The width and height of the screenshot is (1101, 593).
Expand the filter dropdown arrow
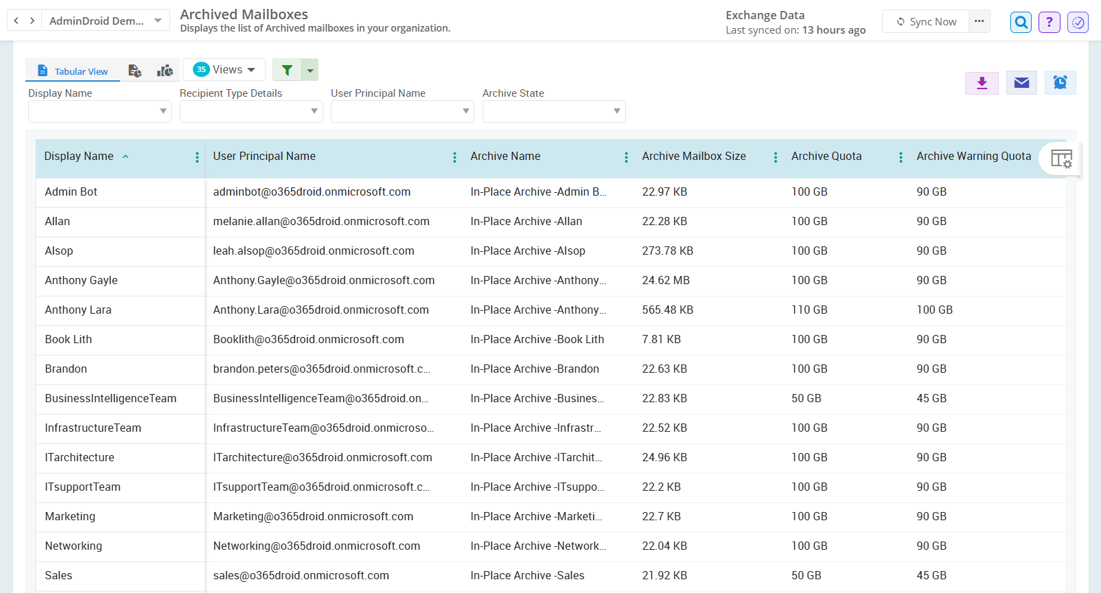point(310,70)
